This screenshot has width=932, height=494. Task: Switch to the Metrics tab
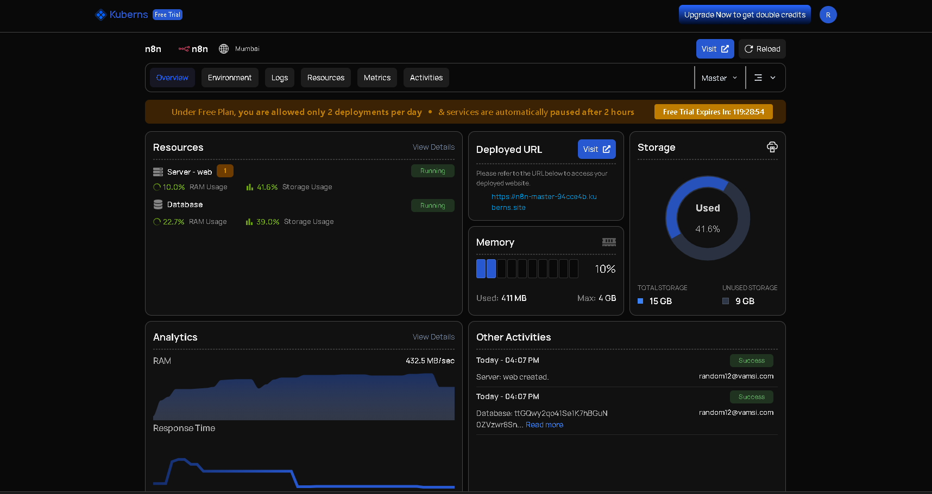click(377, 78)
